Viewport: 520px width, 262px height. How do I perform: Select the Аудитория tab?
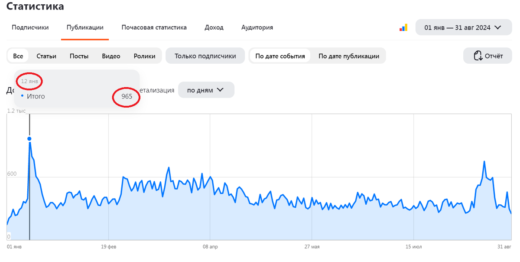click(257, 27)
